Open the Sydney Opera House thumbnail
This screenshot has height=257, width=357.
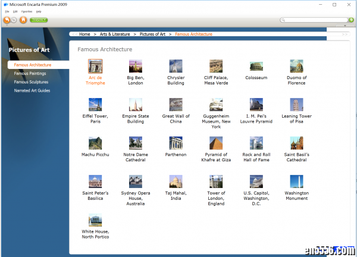tap(135, 181)
